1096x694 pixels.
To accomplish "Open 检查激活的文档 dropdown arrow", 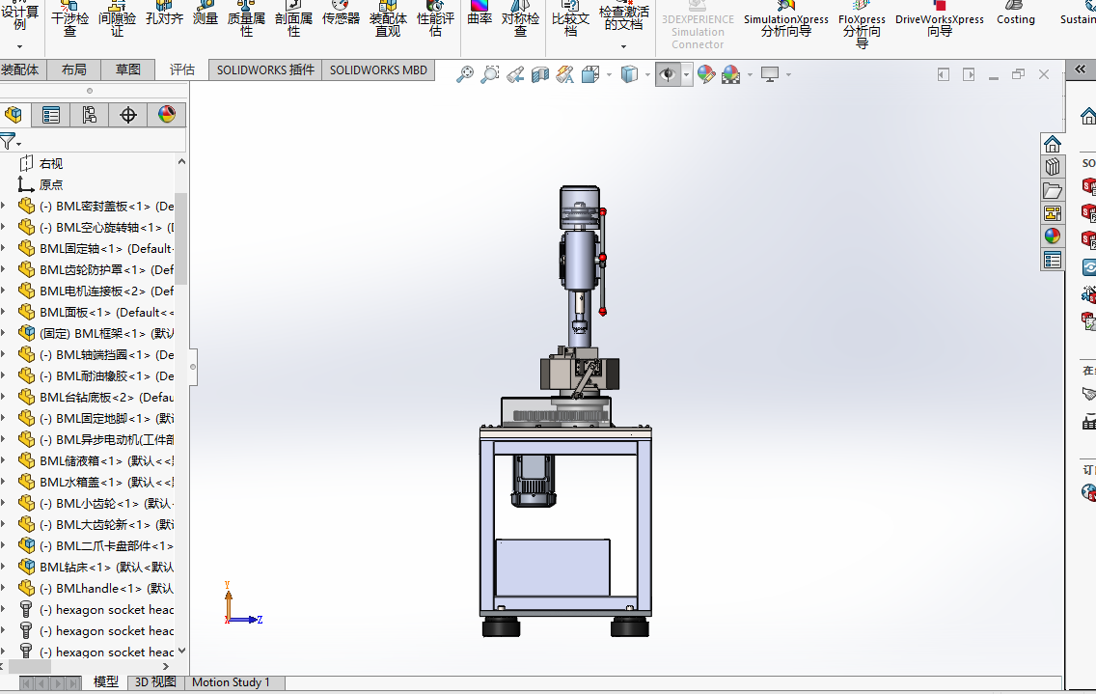I will point(623,47).
